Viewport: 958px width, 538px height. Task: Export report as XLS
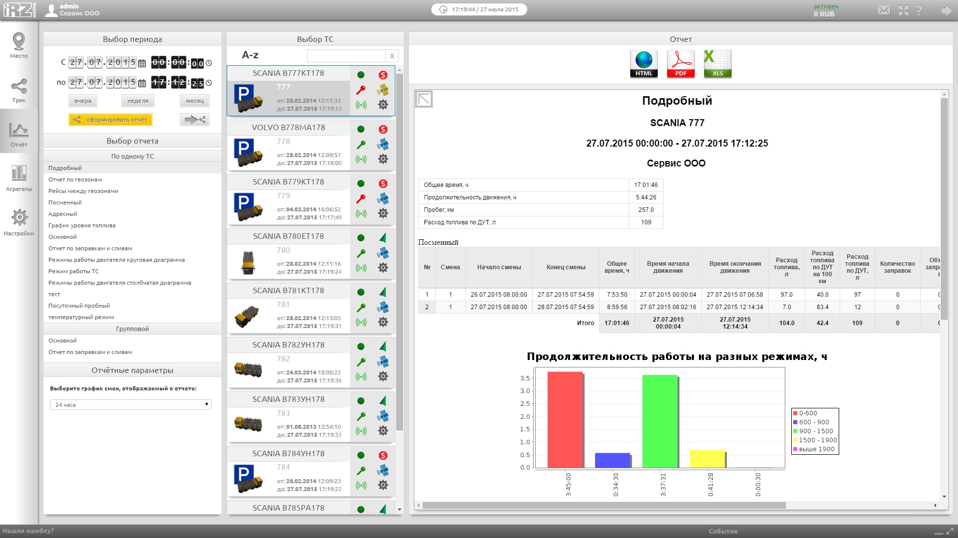point(717,64)
